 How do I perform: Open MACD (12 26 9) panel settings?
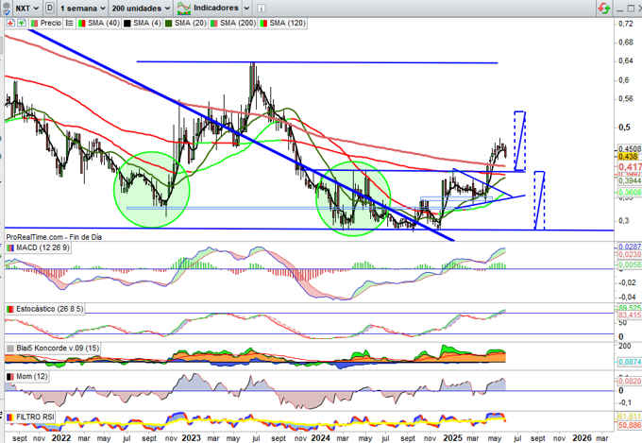[x=38, y=247]
